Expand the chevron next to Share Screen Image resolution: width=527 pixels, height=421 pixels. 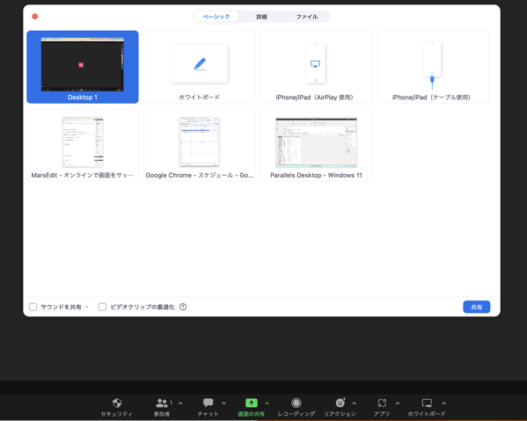point(267,403)
